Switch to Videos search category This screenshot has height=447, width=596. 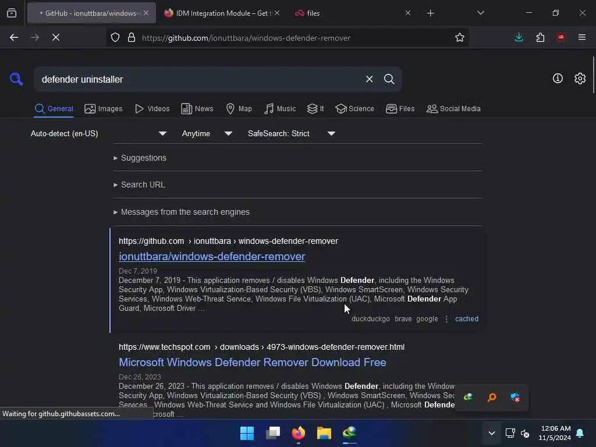pos(152,109)
